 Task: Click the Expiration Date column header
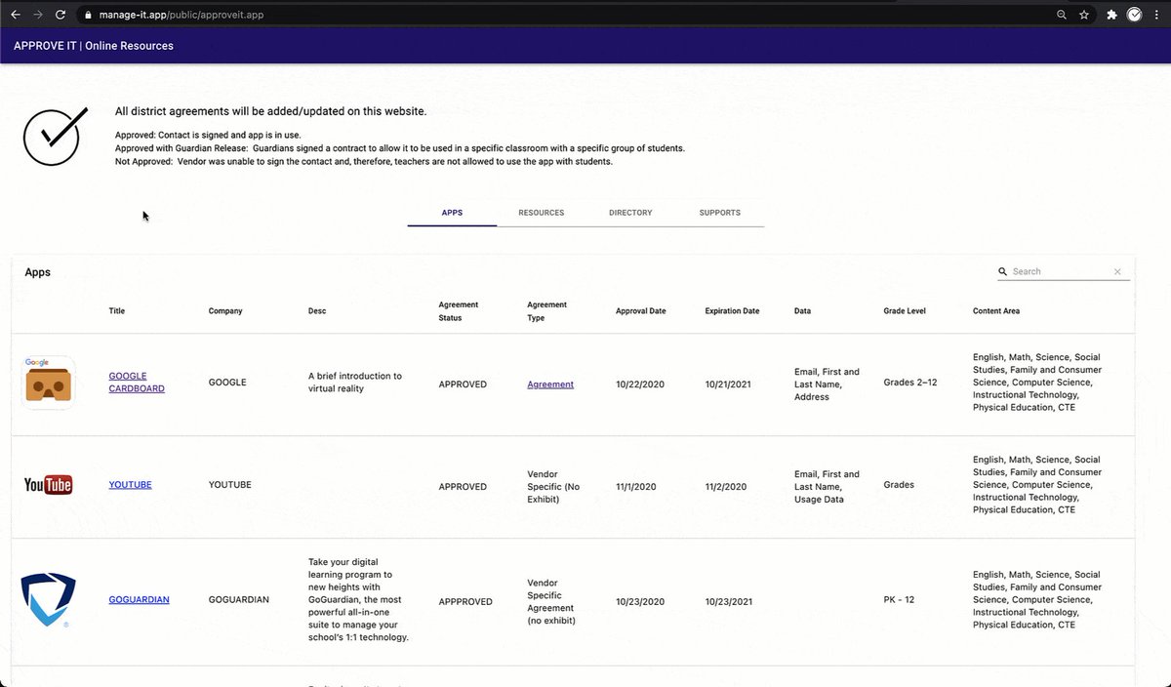point(732,311)
